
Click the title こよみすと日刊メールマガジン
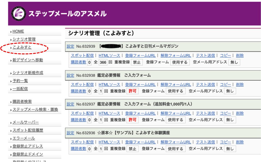152,46
